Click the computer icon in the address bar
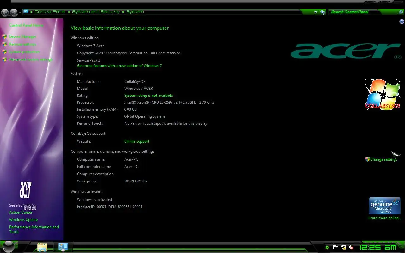Screen dimensions: 405x253 [26, 12]
